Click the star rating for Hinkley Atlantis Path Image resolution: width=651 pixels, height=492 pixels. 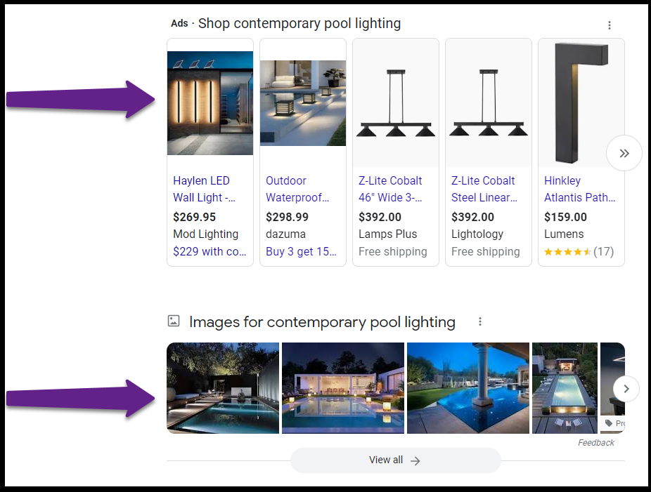tap(579, 251)
